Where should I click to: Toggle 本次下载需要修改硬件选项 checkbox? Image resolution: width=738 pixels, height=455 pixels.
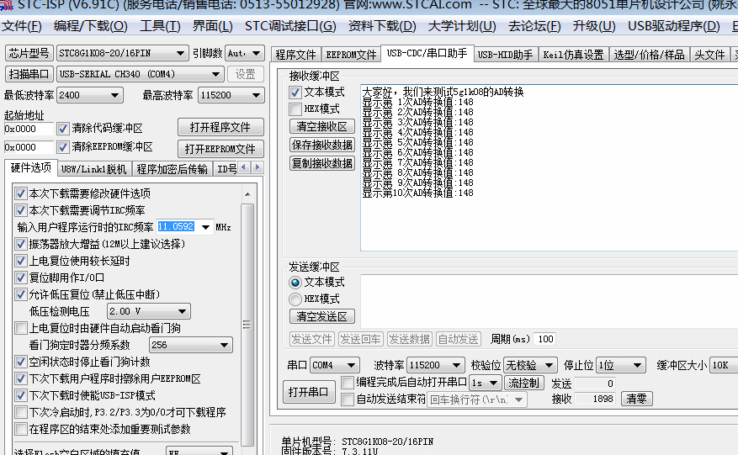tap(20, 193)
